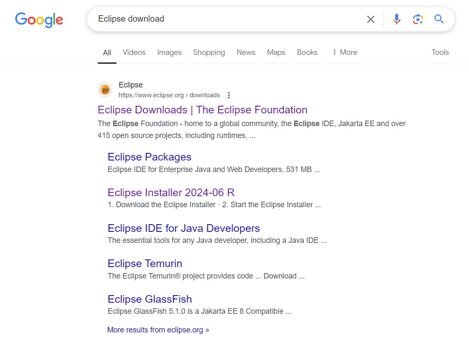Switch to the Videos tab
Viewport: 469px width, 352px height.
(134, 52)
